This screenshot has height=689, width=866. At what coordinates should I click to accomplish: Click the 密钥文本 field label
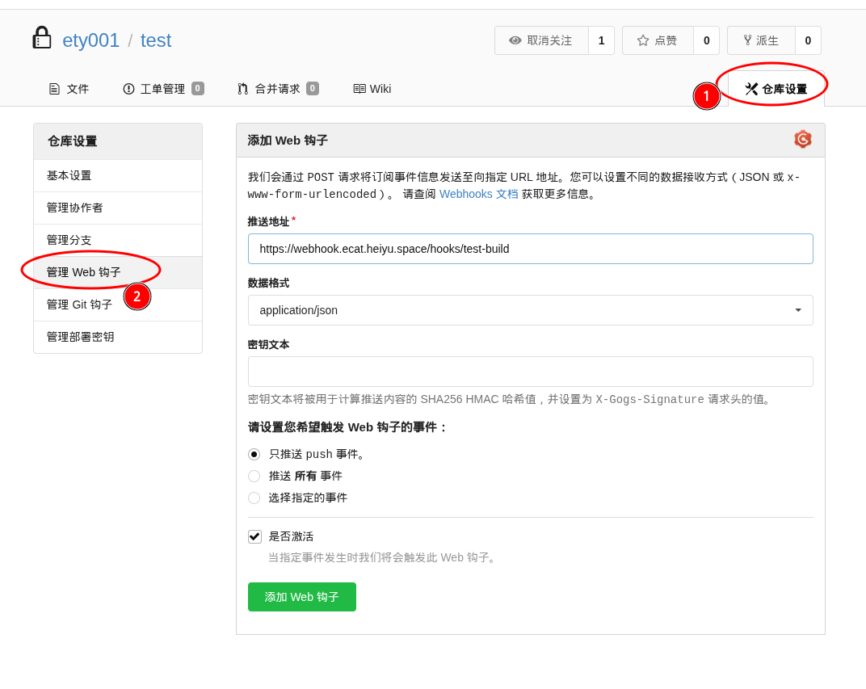tap(268, 344)
